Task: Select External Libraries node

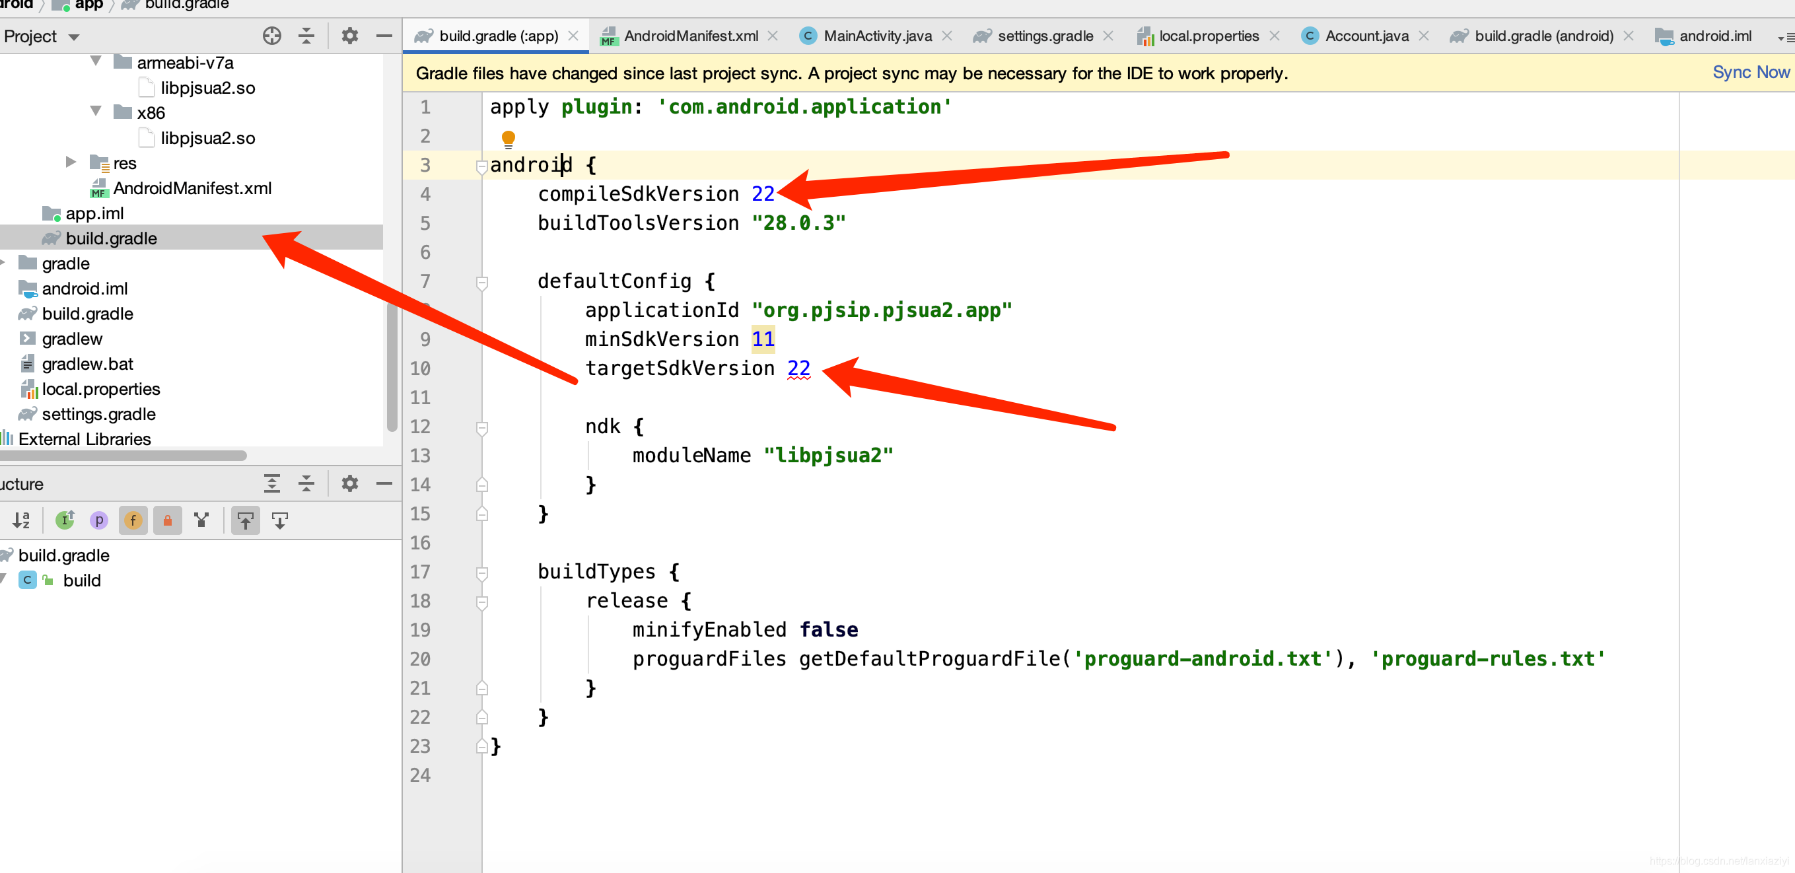Action: 76,438
